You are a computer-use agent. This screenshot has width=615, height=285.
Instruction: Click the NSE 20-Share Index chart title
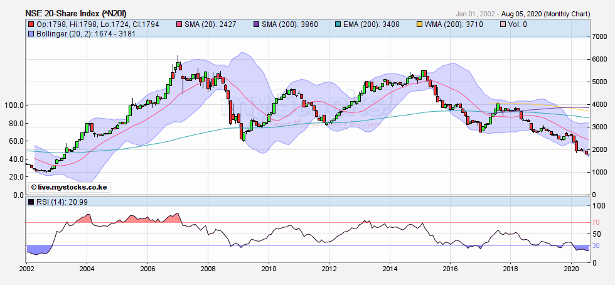[x=70, y=13]
